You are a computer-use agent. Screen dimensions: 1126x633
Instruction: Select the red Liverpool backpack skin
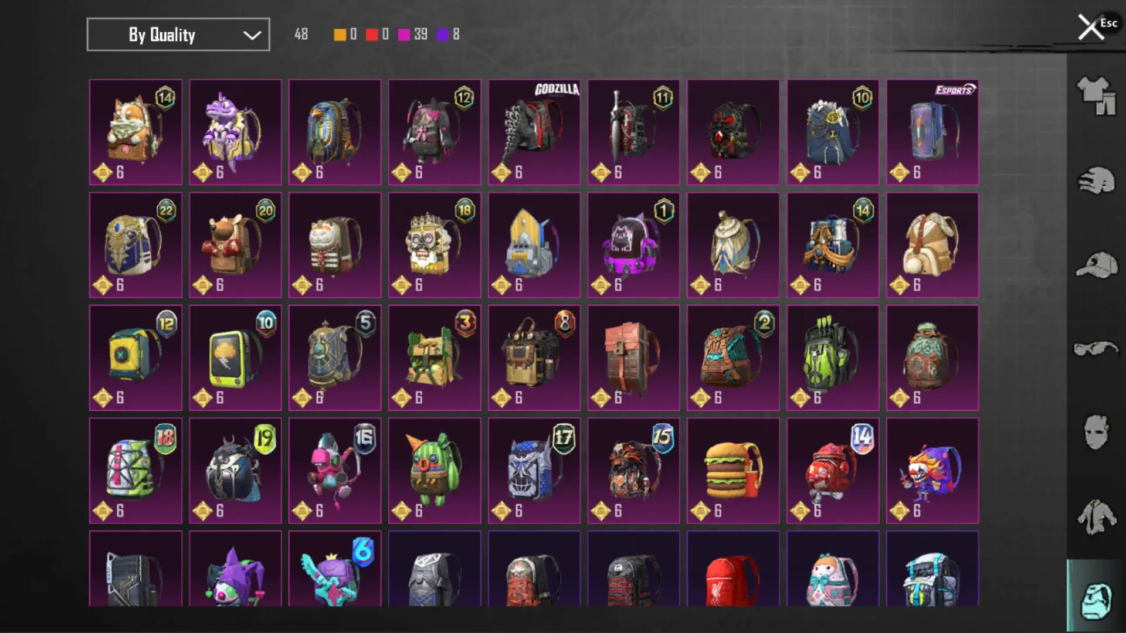[x=733, y=569]
